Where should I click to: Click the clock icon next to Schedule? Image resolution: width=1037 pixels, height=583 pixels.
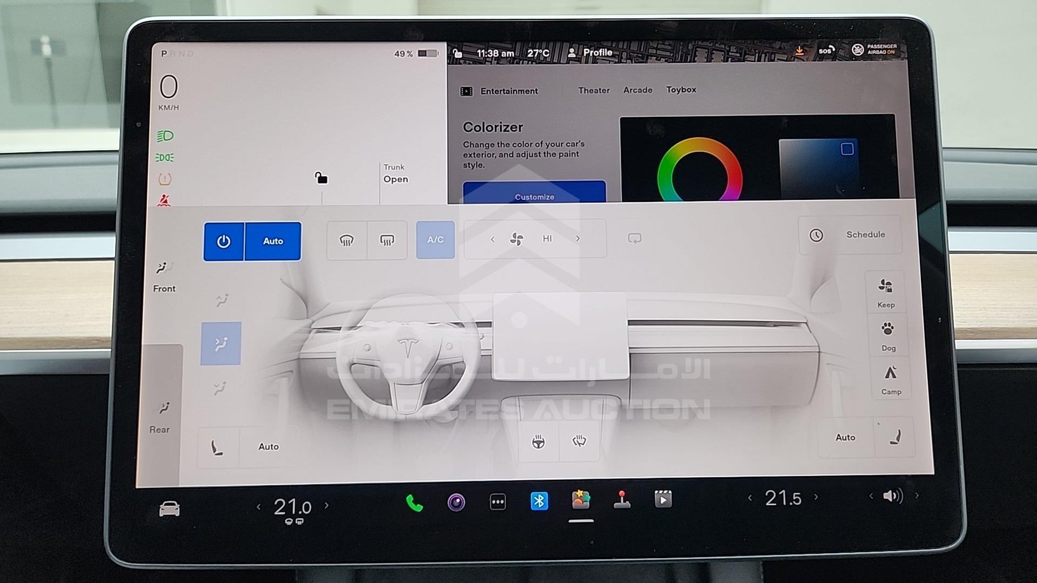(816, 235)
